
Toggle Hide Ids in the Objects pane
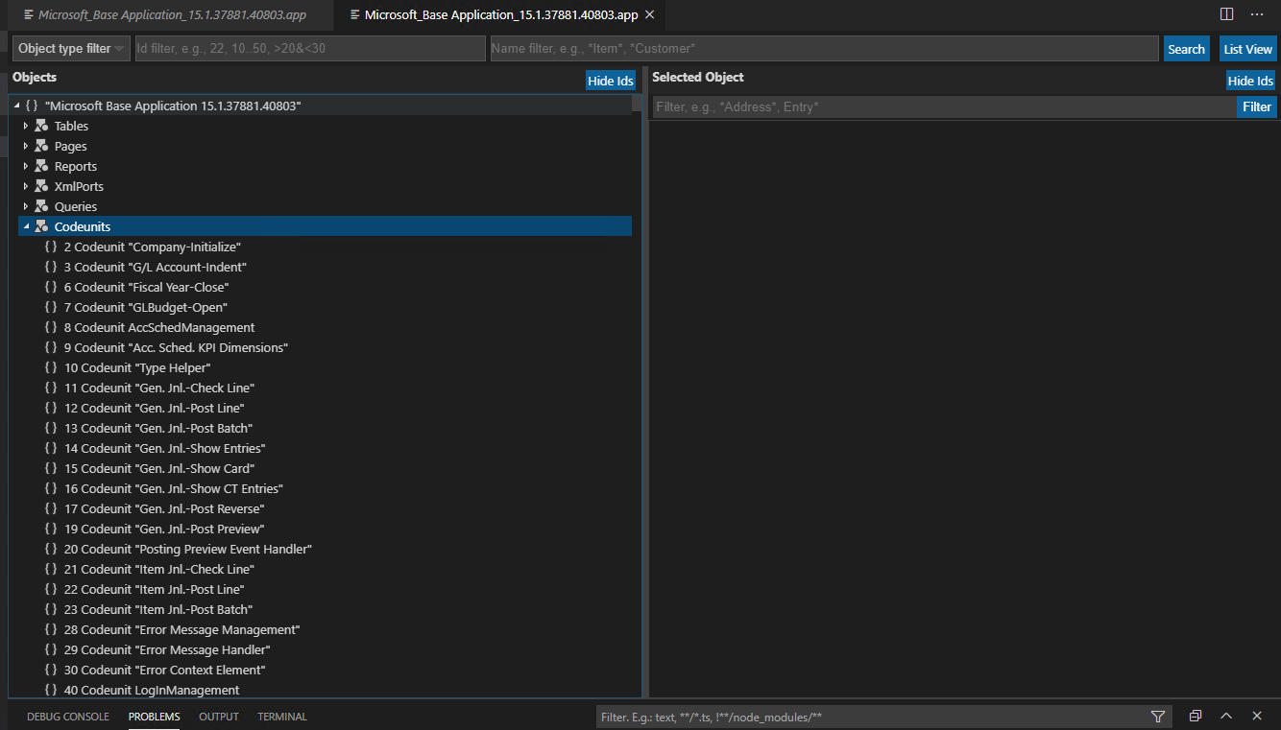pos(611,81)
